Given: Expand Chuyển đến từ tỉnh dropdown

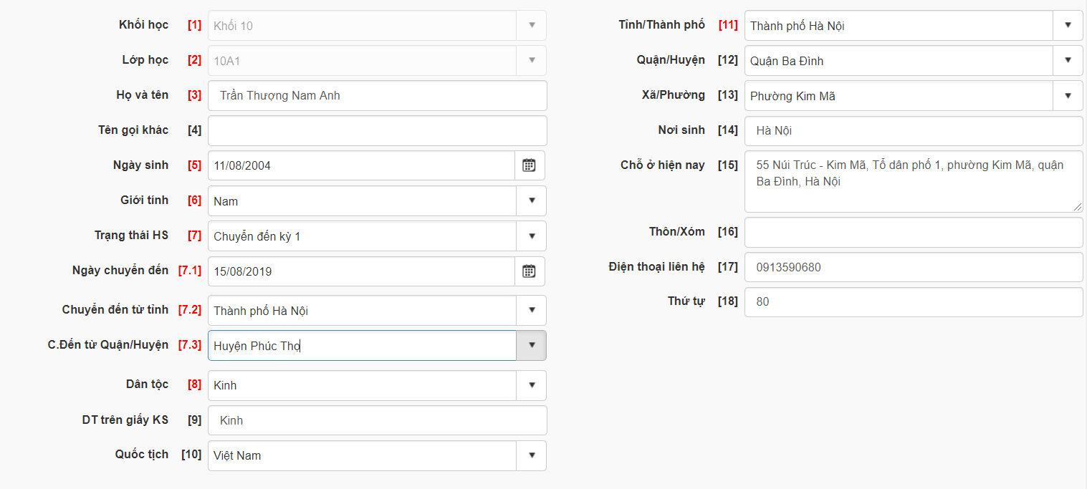Looking at the screenshot, I should (x=531, y=311).
